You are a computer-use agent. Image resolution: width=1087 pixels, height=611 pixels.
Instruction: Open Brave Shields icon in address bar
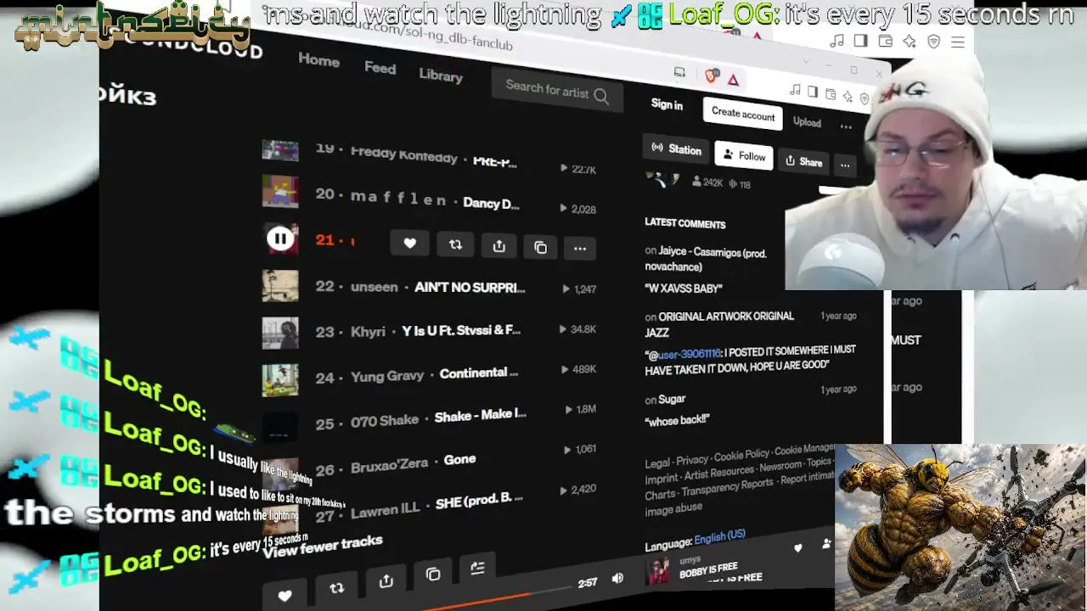(x=712, y=76)
